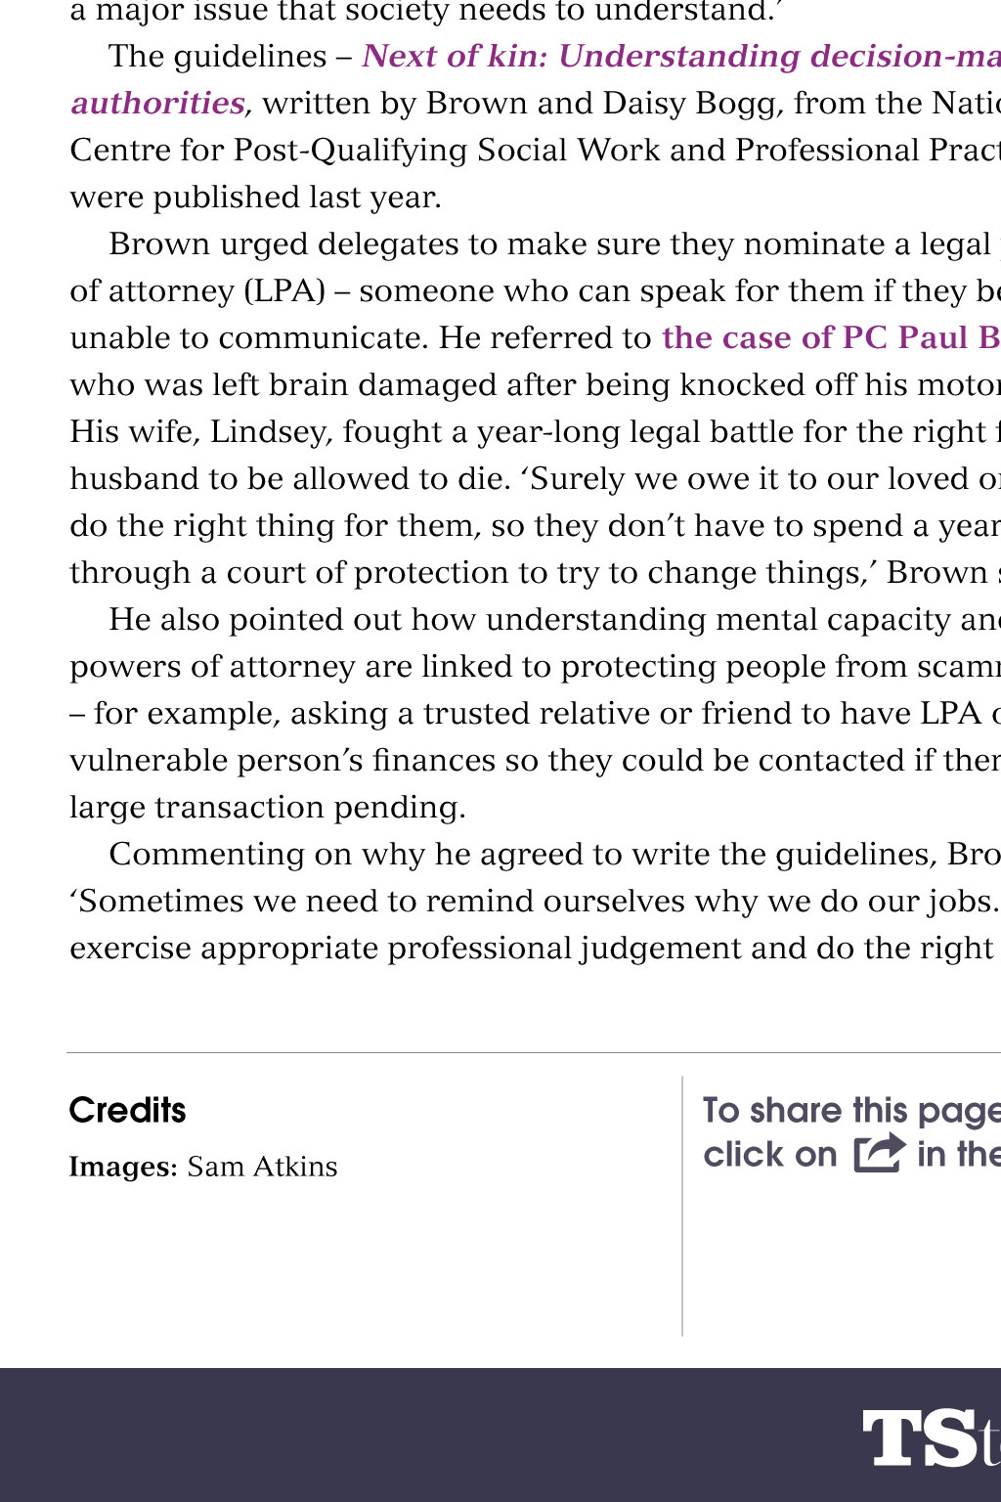
Task: Click the line starting 'large transaction pending'
Action: 268,807
